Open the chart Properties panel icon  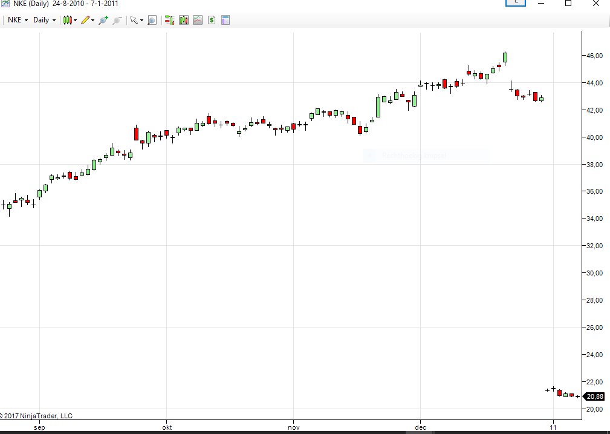pyautogui.click(x=226, y=20)
